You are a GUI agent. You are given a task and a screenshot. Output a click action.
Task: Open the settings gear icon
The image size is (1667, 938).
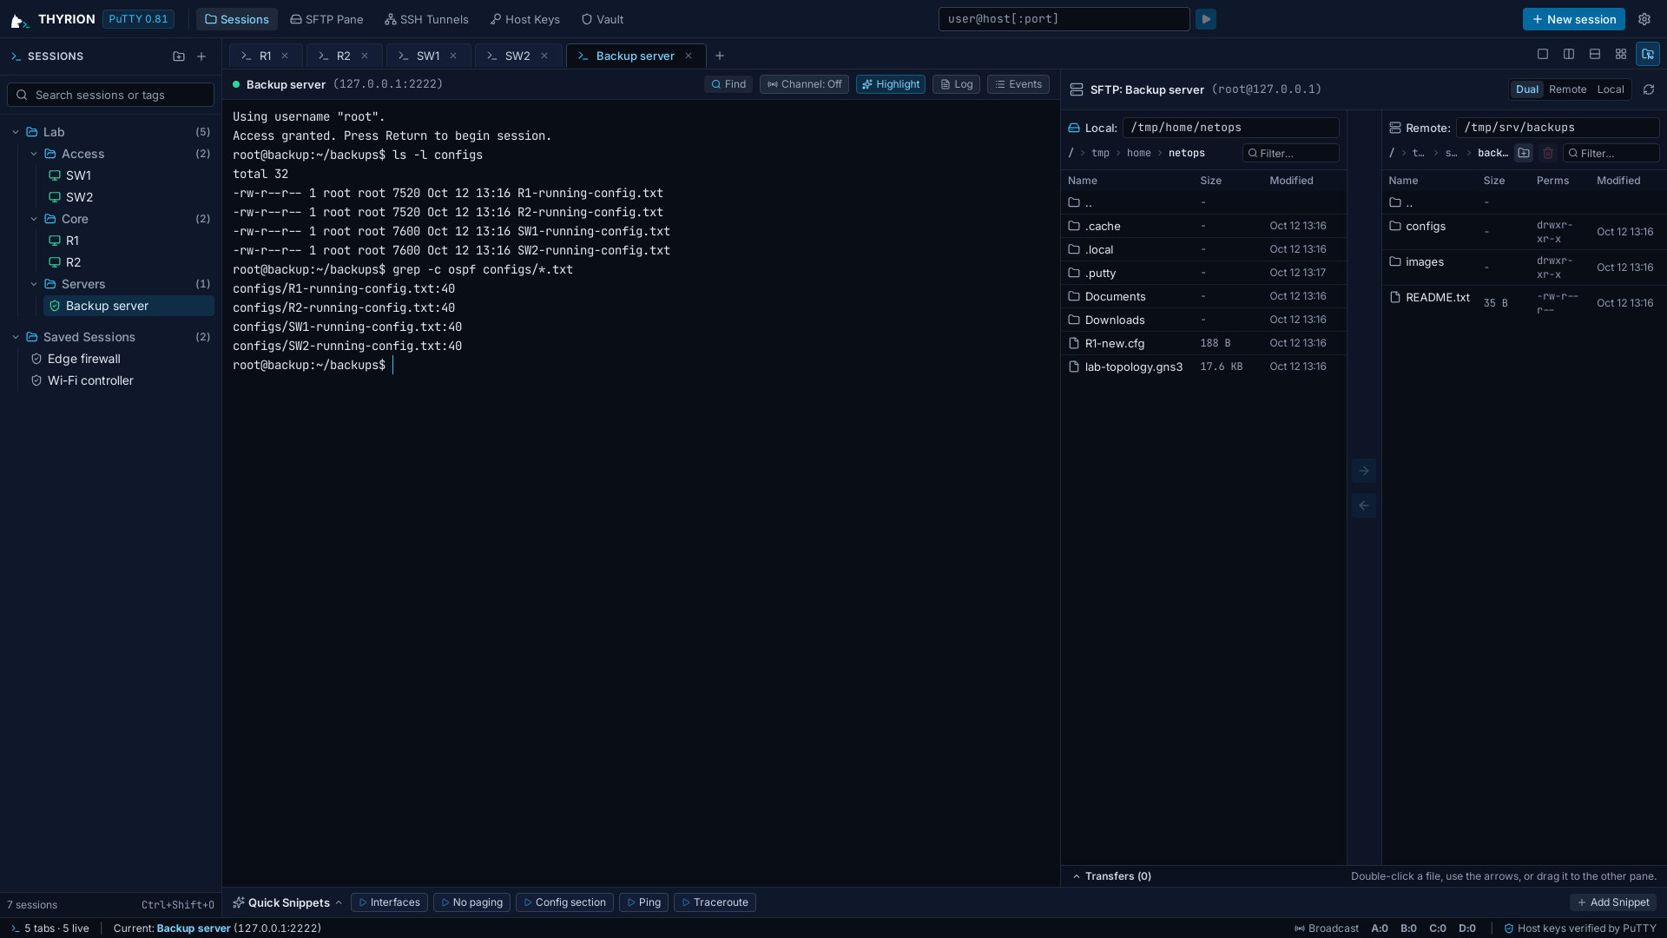tap(1644, 19)
